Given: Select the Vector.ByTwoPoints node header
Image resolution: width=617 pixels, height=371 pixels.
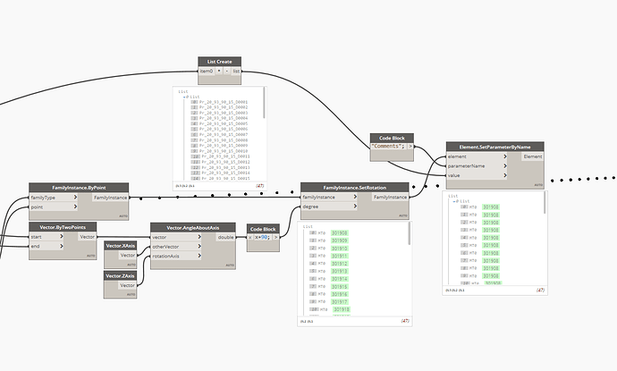Looking at the screenshot, I should pyautogui.click(x=63, y=227).
